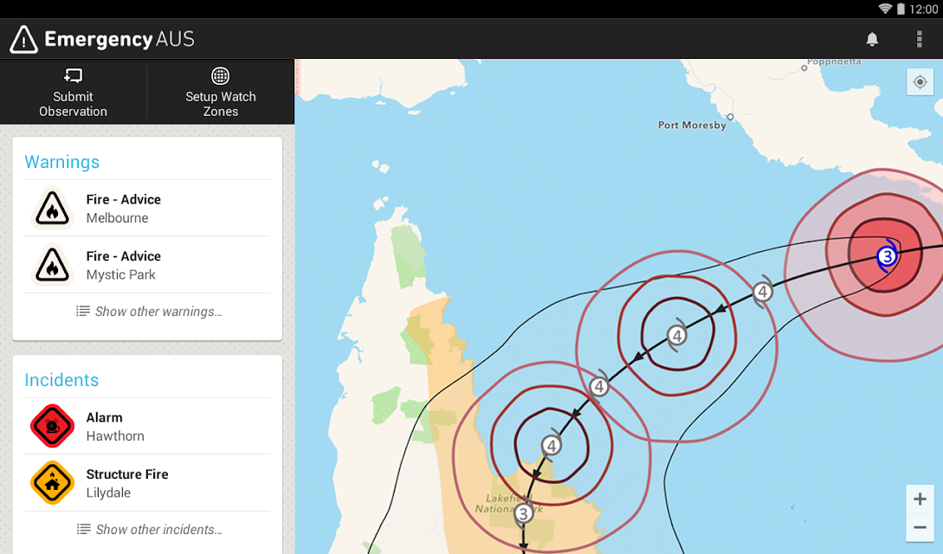Screen dimensions: 943x554
Task: Select the category 4 marker inside middle forecast circles
Action: (x=677, y=336)
